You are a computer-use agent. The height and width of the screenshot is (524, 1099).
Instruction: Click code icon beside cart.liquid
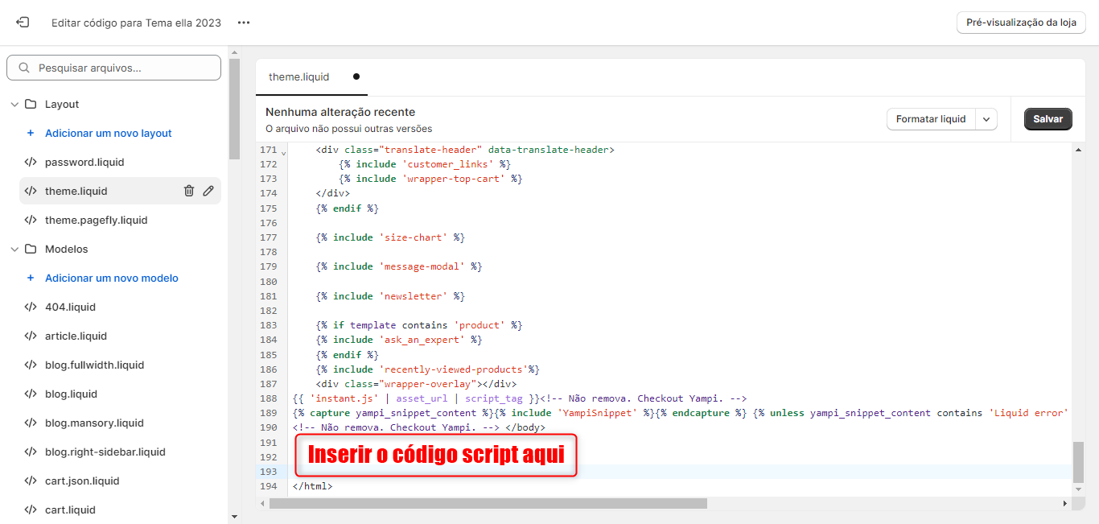pos(31,510)
